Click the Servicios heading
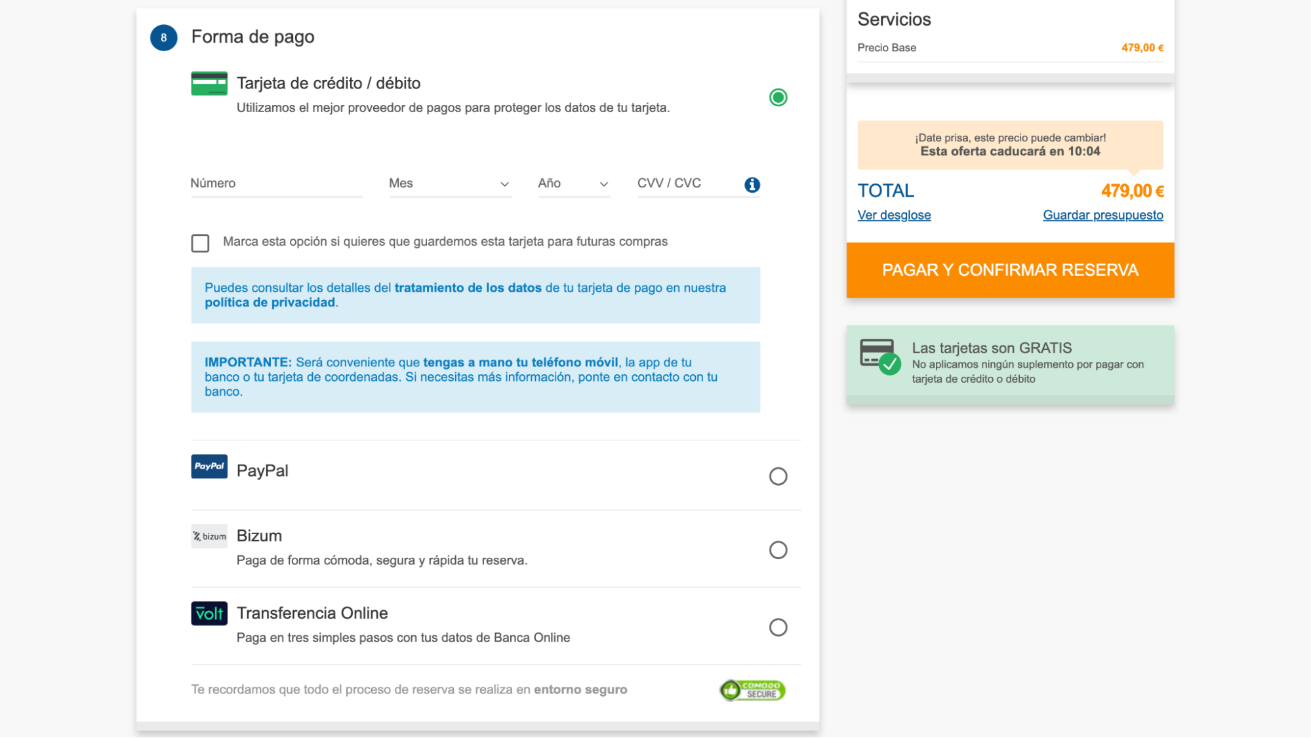1311x738 pixels. 894,19
